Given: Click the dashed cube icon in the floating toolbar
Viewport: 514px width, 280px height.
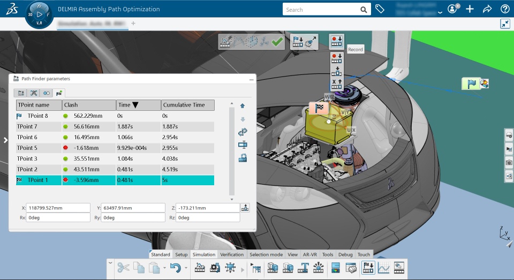Looking at the screenshot, I should (x=252, y=42).
